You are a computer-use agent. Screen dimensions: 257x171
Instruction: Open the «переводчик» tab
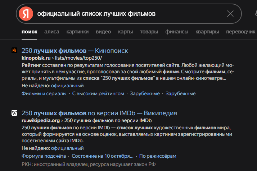click(x=240, y=32)
